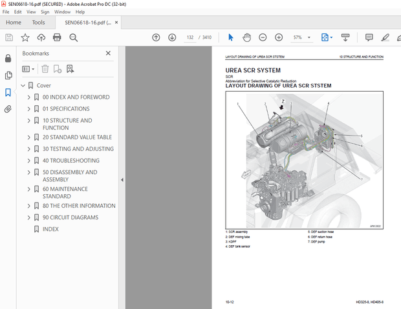Open the Find text magnifier tool
Image resolution: width=401 pixels, height=309 pixels.
pyautogui.click(x=73, y=37)
